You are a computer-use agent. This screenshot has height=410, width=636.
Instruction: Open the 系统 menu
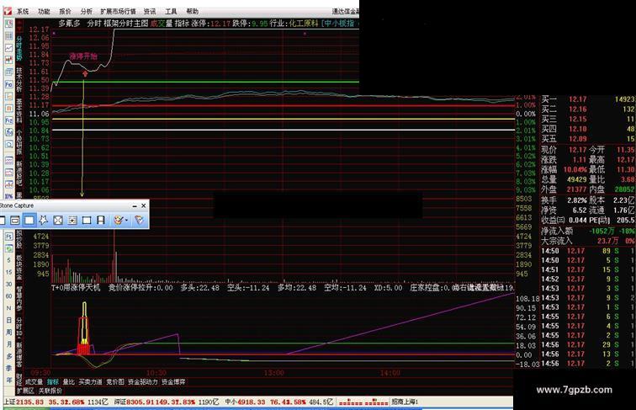(x=23, y=12)
